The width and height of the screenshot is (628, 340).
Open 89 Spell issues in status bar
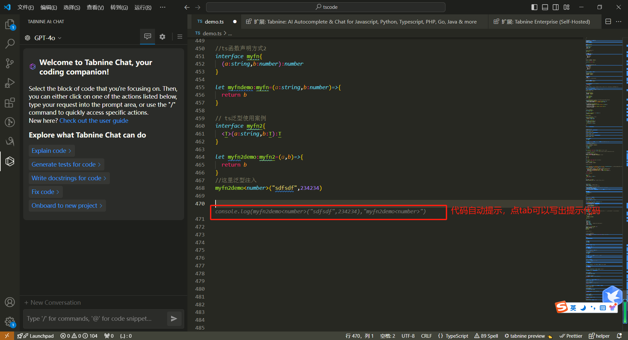(486, 336)
